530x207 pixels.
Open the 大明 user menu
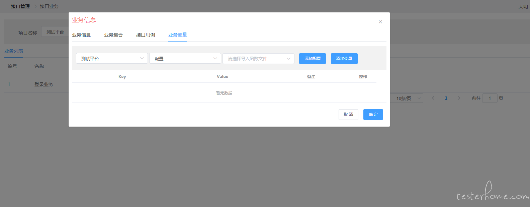coord(523,7)
